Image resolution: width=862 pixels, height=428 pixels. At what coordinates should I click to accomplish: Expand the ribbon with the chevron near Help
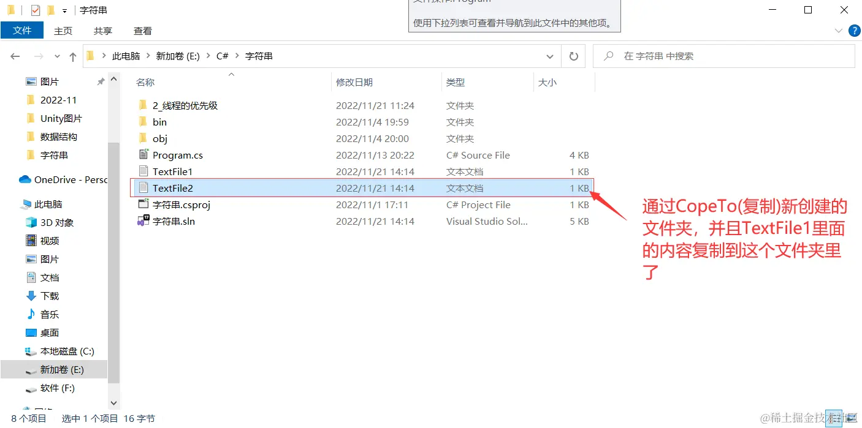pos(837,29)
